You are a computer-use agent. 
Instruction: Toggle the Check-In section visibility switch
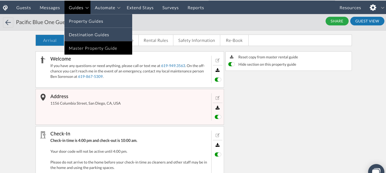click(x=218, y=154)
